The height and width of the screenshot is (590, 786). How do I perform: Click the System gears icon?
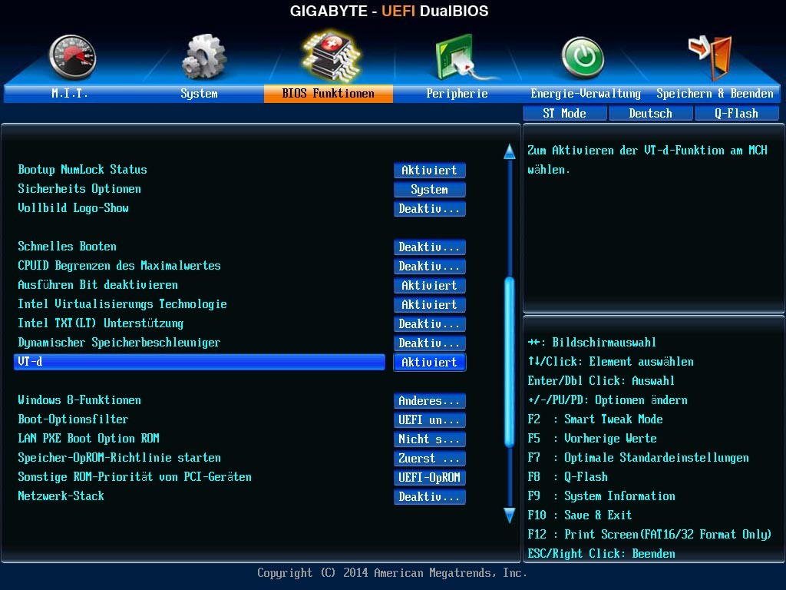point(203,56)
